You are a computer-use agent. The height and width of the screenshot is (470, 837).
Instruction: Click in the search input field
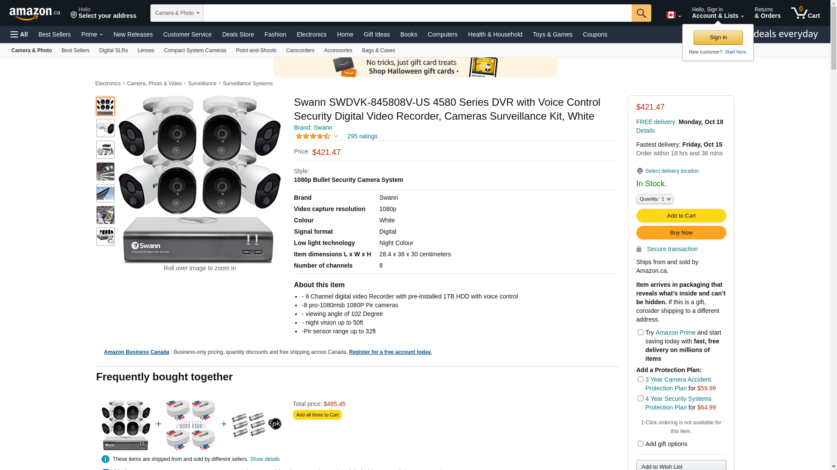[x=417, y=13]
